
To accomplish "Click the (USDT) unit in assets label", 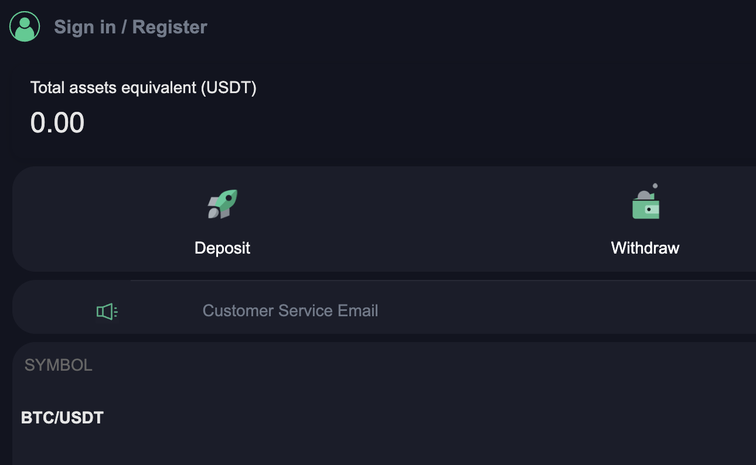I will point(229,88).
